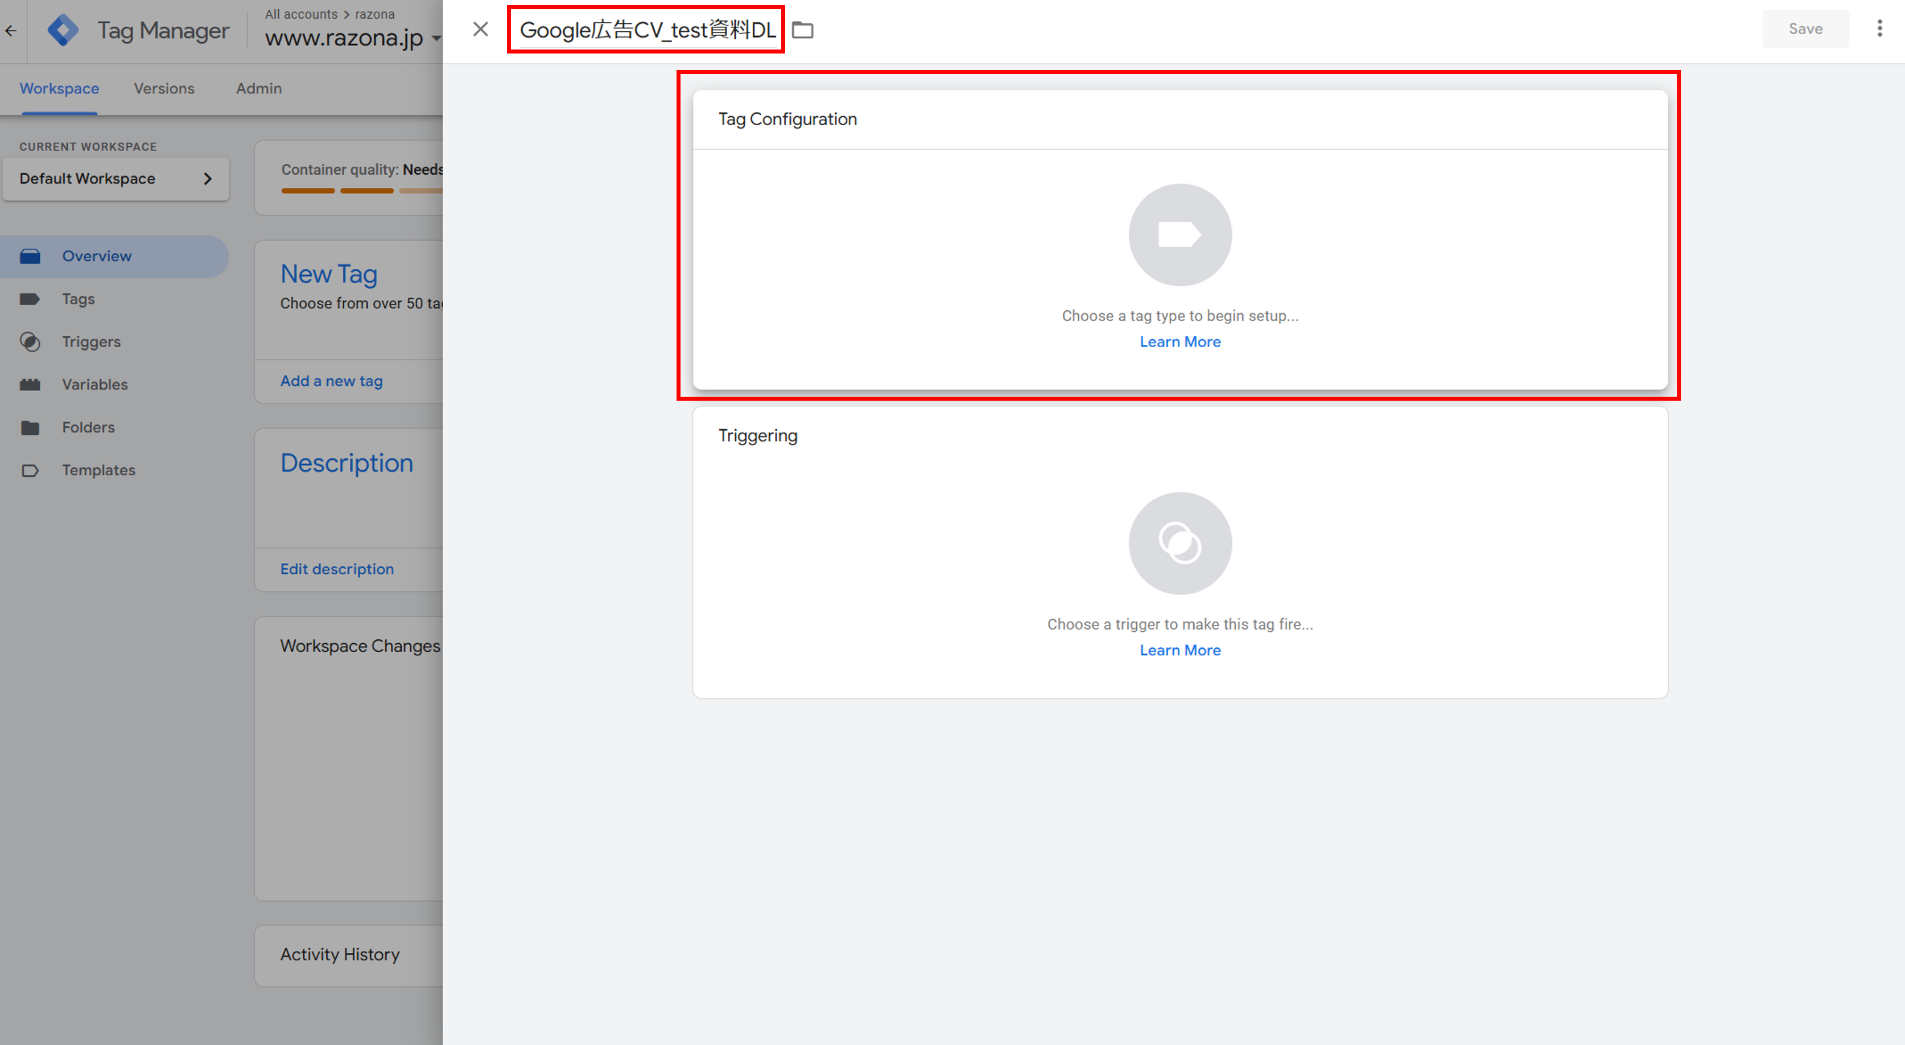Click the razona breadcrumb text

374,14
